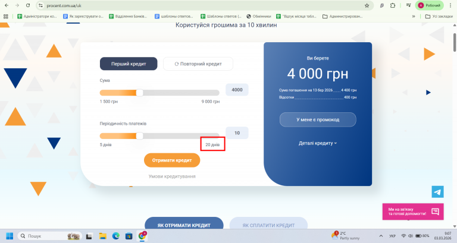
Task: Click the 1 500 грн minimum label
Action: [x=109, y=102]
